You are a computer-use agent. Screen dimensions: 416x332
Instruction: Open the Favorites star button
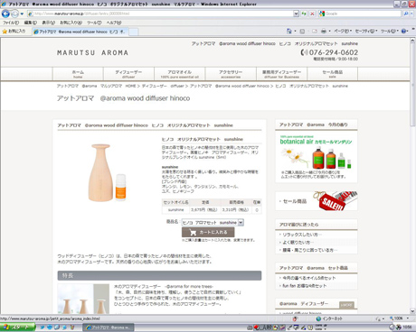[x=14, y=31]
